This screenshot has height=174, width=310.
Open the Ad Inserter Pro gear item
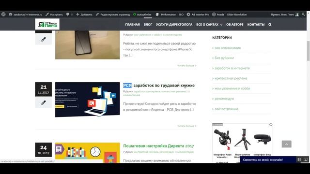pyautogui.click(x=198, y=14)
